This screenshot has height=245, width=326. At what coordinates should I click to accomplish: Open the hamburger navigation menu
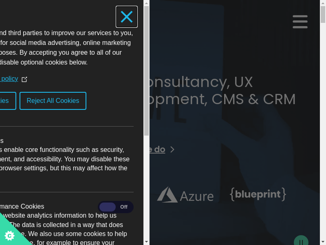pos(300,22)
